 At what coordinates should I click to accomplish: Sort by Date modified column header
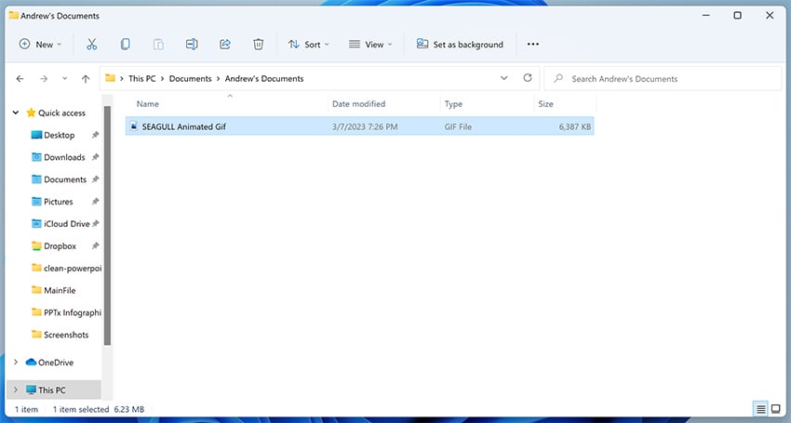coord(358,104)
